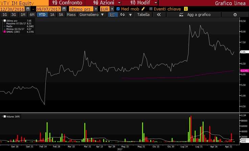Select the candlestick chart type icon
This screenshot has width=249, height=151.
tap(122, 15)
